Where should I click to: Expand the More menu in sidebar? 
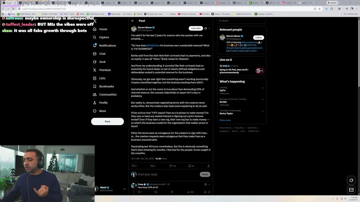point(100,111)
